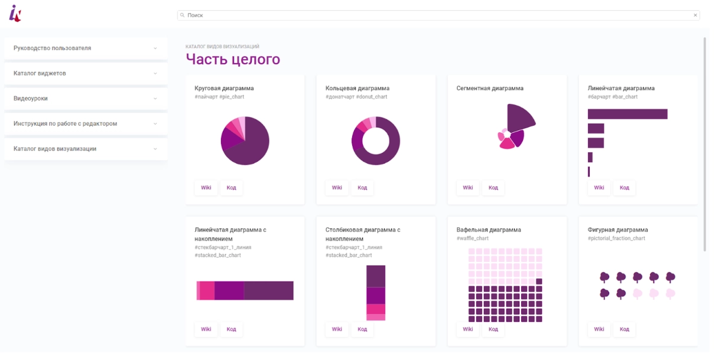Click the search magnifier icon
715x353 pixels.
point(183,15)
